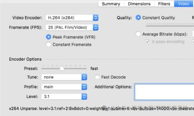Switch to the Summary tab
Viewport: 194px width, 116px height.
tap(111, 4)
